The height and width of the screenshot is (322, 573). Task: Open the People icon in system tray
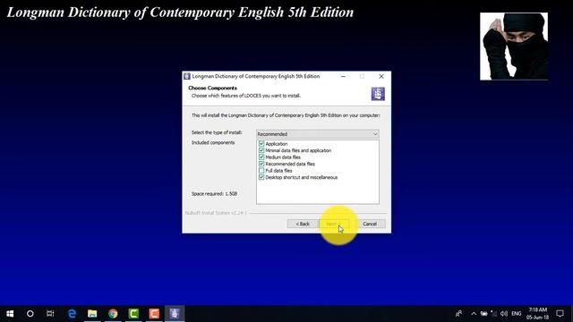[458, 314]
